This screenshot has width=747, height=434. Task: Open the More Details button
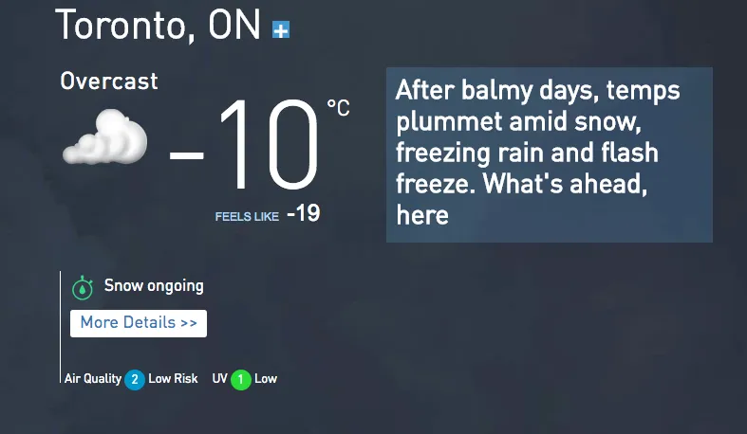139,323
